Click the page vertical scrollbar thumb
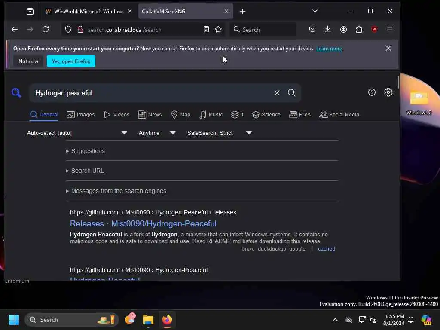 tap(398, 82)
